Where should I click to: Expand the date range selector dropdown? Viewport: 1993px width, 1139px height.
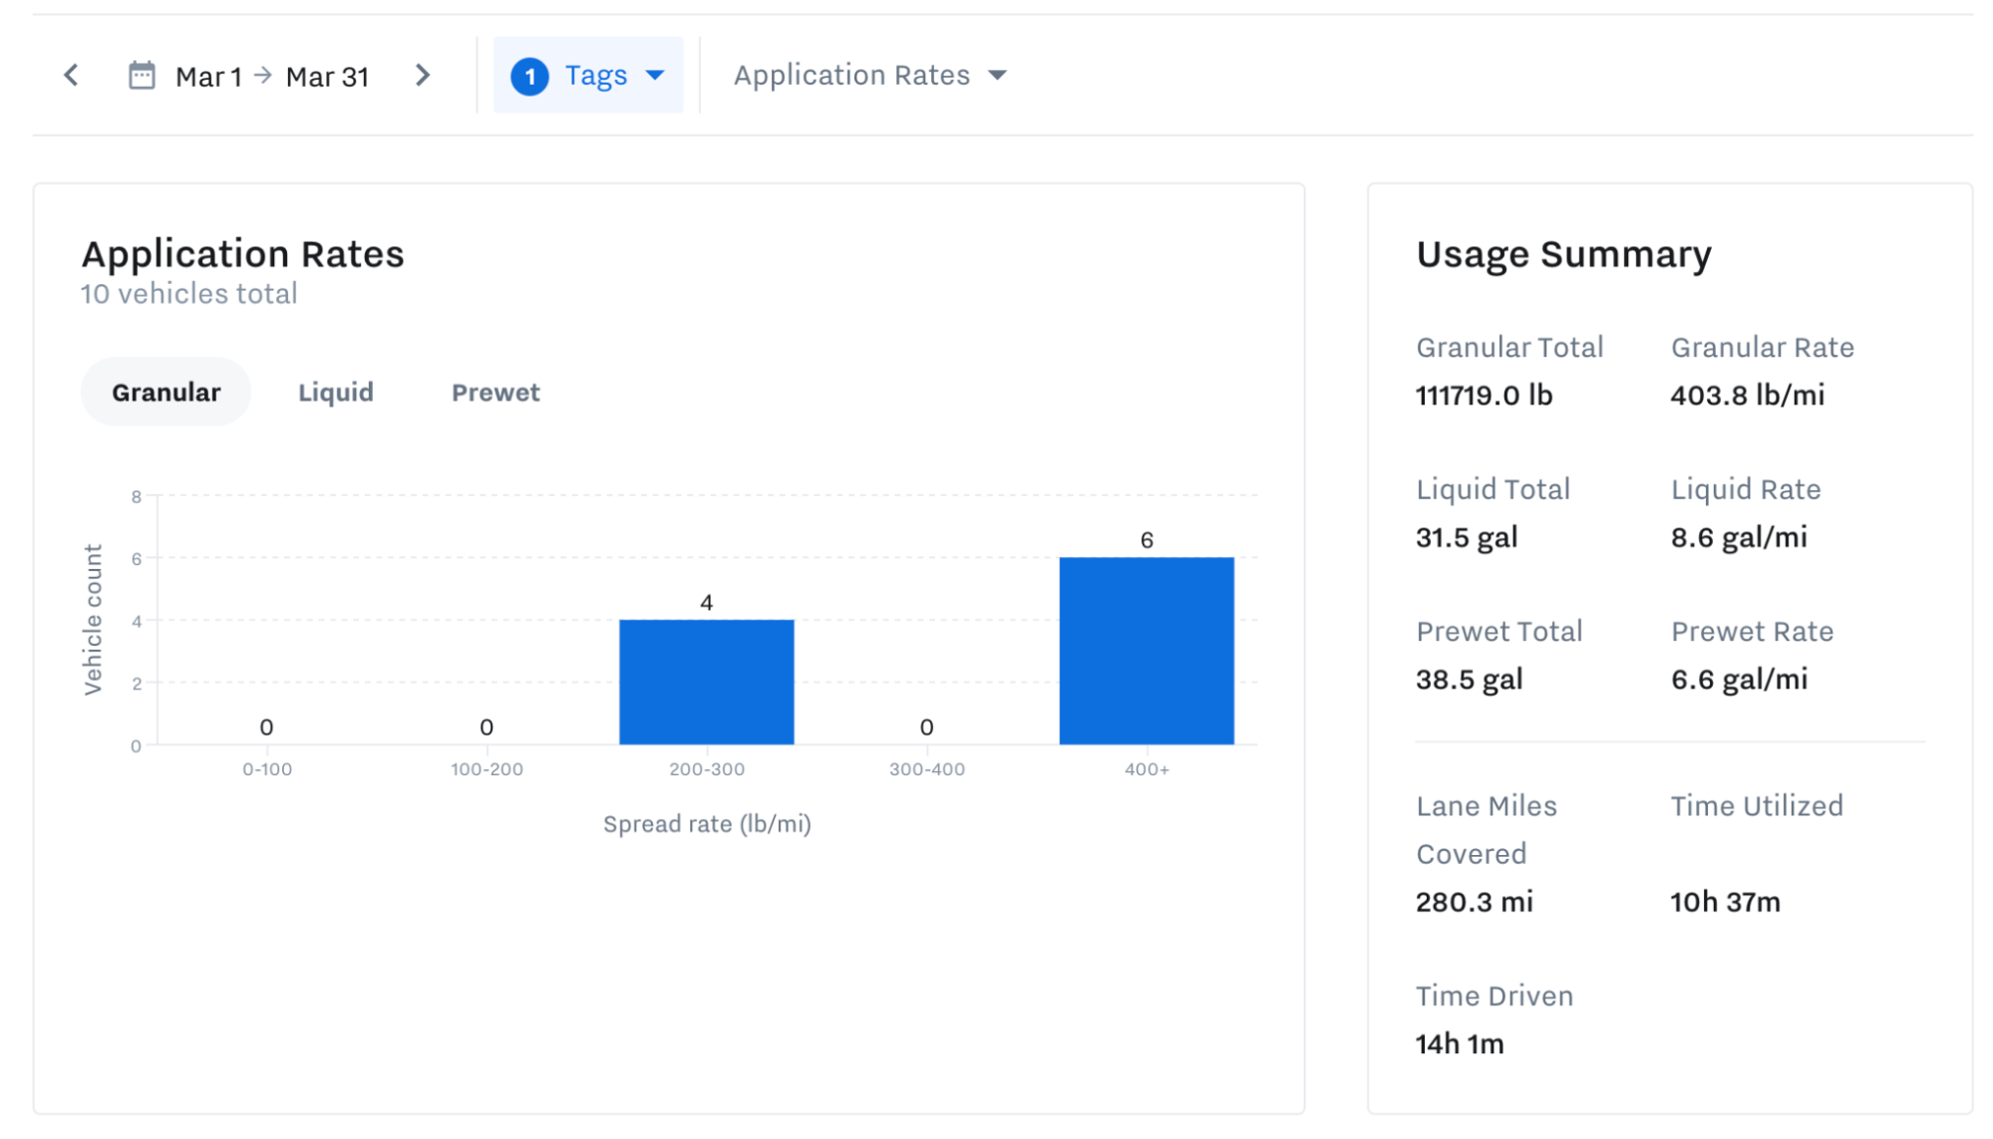[x=250, y=75]
